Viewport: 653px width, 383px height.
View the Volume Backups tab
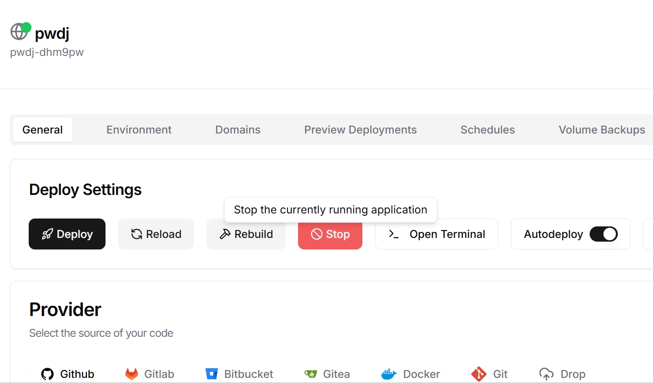602,130
